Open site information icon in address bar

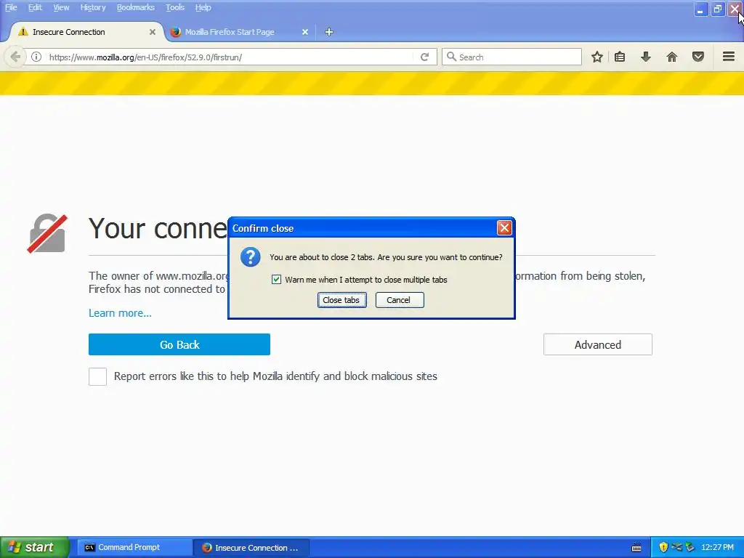[x=36, y=57]
